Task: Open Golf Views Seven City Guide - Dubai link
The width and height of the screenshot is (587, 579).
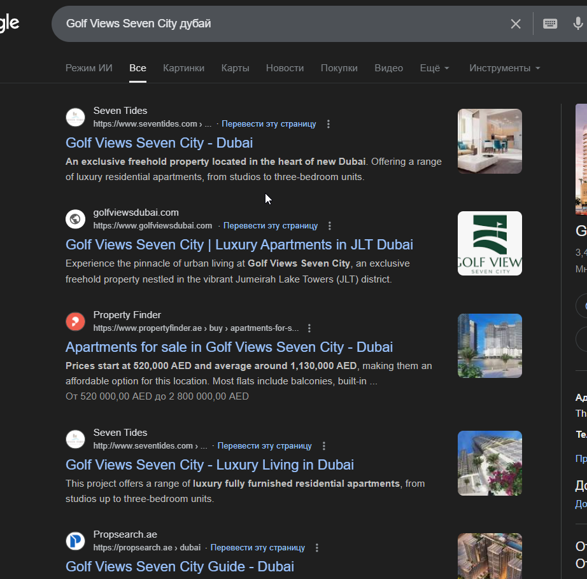Action: tap(180, 567)
